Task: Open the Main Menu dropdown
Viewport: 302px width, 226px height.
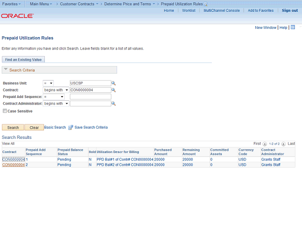Action: [x=41, y=4]
